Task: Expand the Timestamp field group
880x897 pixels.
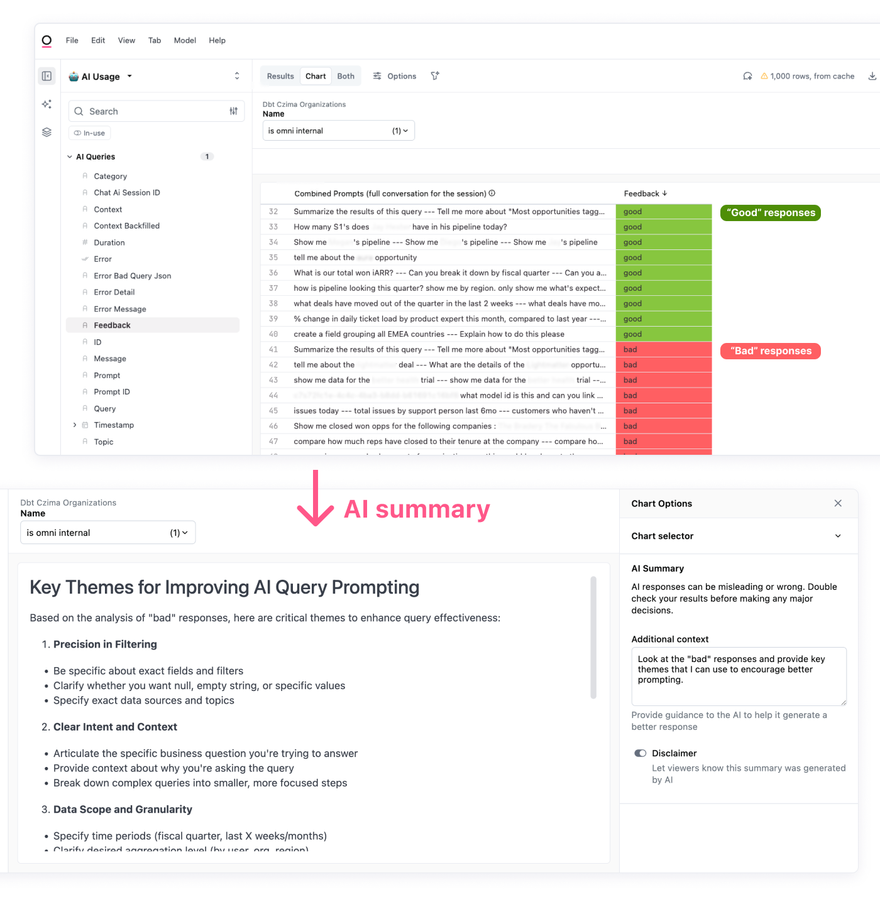Action: click(x=75, y=425)
